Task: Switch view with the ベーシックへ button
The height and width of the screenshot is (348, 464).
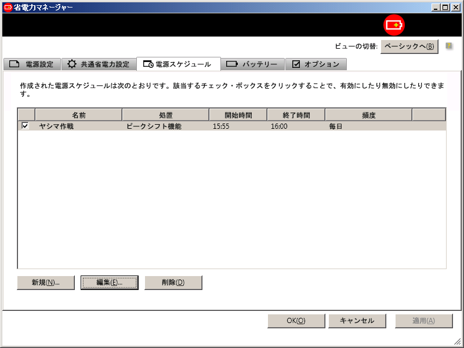Action: tap(409, 46)
